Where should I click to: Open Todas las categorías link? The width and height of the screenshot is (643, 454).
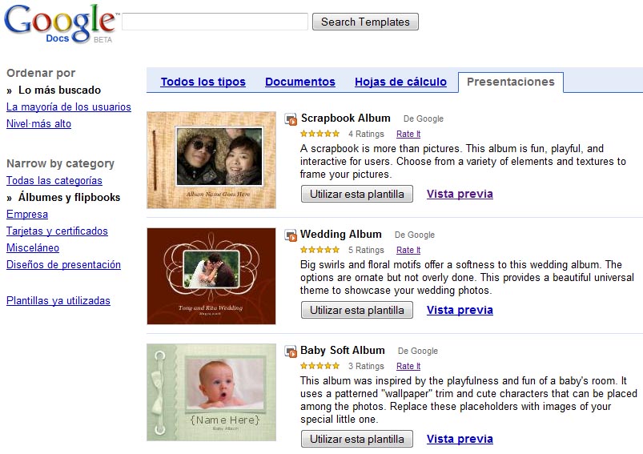coord(54,180)
